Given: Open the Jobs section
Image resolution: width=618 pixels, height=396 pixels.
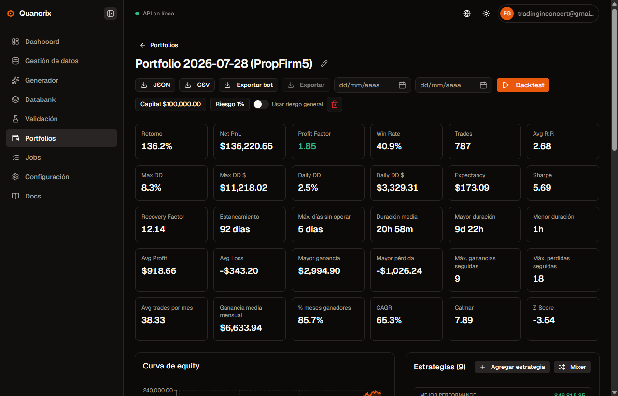Looking at the screenshot, I should [x=61, y=157].
